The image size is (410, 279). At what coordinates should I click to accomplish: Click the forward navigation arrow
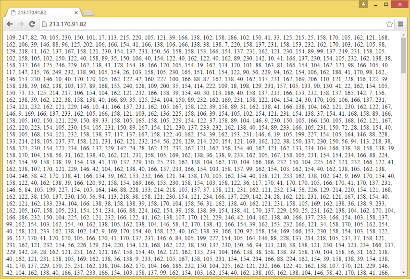point(21,24)
